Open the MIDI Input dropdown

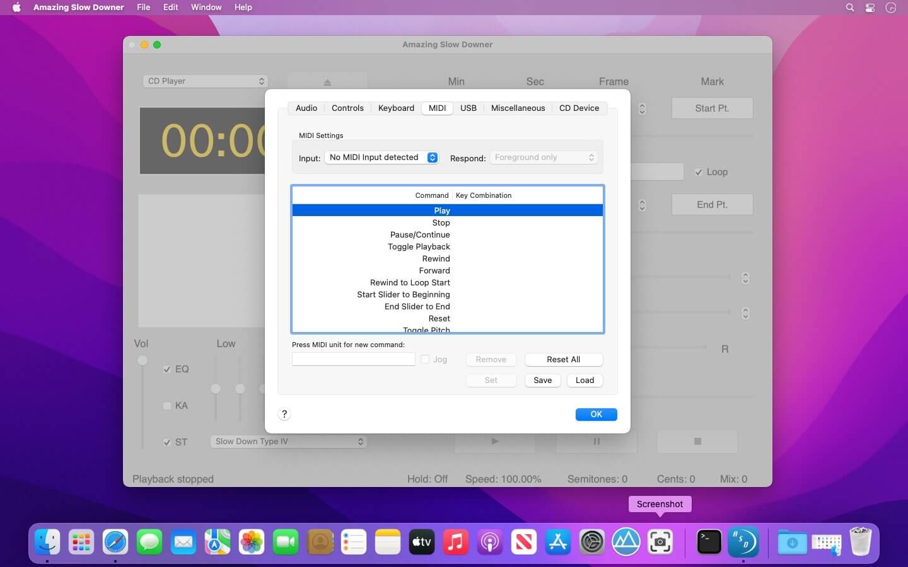(x=382, y=157)
